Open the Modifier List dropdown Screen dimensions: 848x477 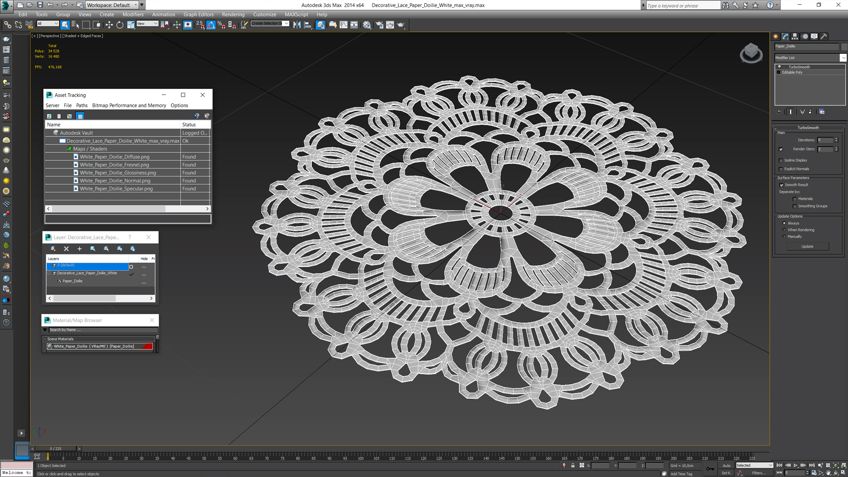pos(843,58)
